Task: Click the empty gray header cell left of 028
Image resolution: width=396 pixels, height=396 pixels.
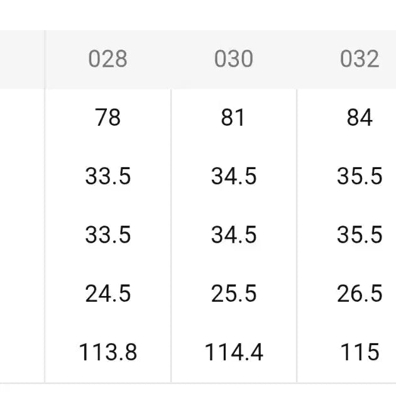Action: 22,59
